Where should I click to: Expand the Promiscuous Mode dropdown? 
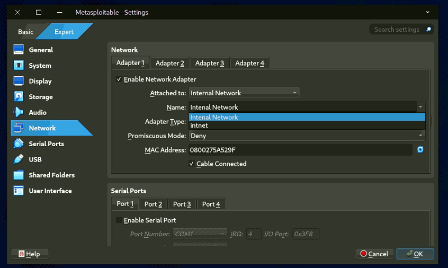(307, 136)
